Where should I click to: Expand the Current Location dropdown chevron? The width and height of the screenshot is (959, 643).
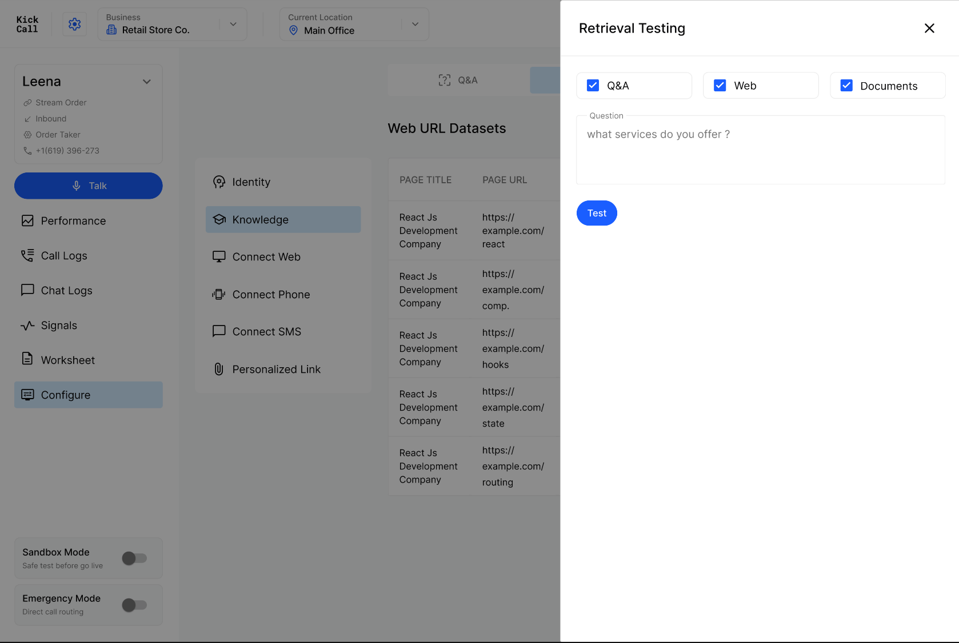coord(415,24)
